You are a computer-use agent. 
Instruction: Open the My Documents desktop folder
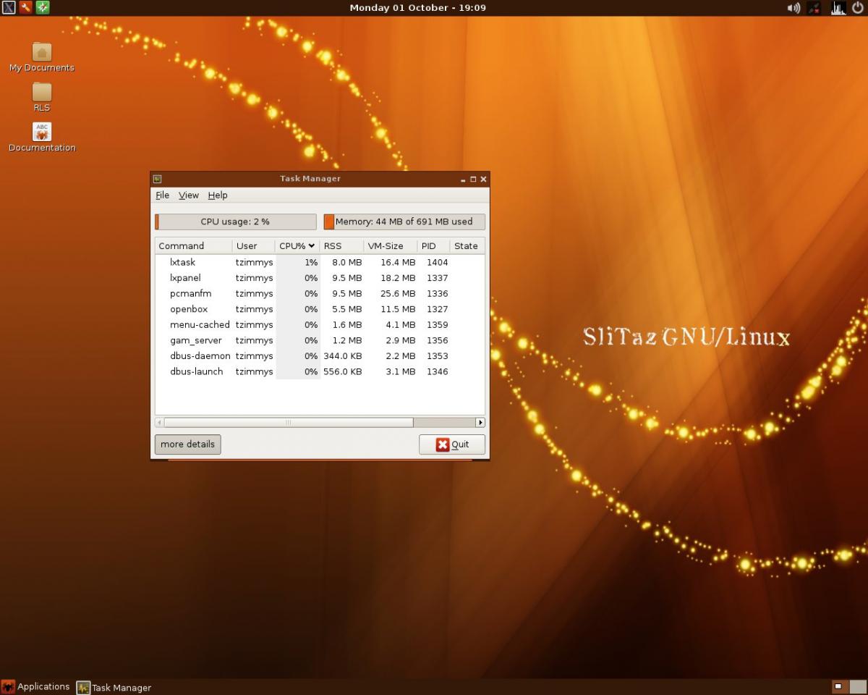[x=42, y=57]
